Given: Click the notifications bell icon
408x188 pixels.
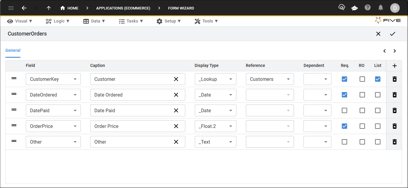Looking at the screenshot, I should (380, 8).
